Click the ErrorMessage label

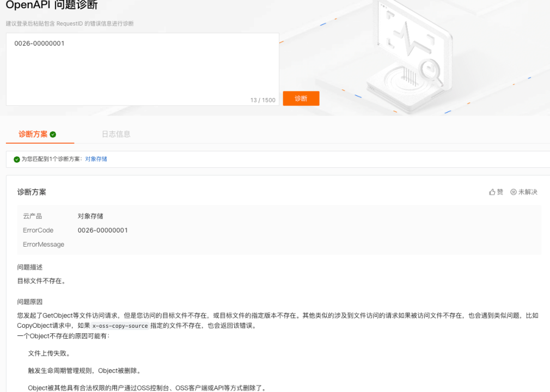pyautogui.click(x=44, y=244)
